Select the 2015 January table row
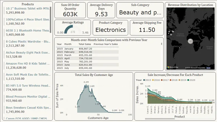Image resolution: width=217 pixels, height=122 pixels. point(87,49)
